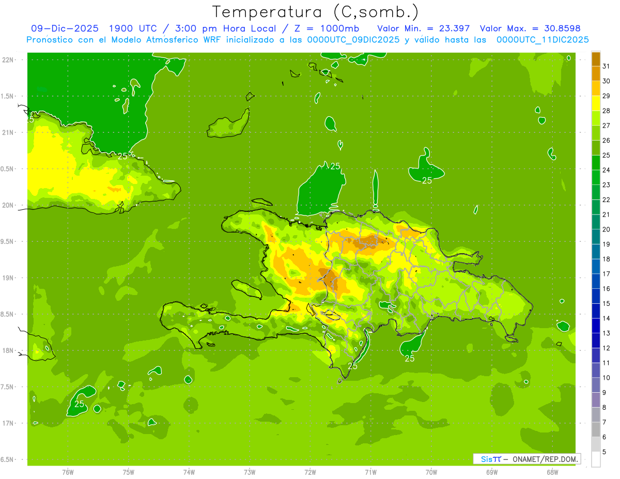Screen dimensions: 620x479
Task: Click the '1900 UTC' time text
Action: (132, 28)
